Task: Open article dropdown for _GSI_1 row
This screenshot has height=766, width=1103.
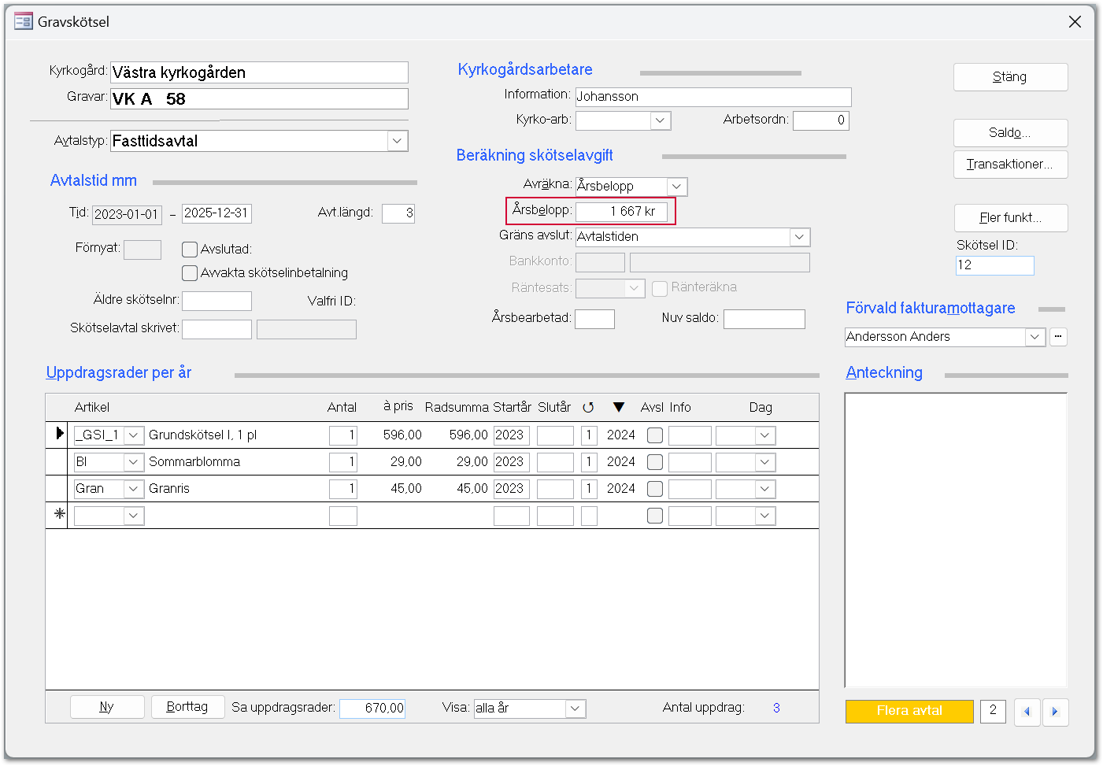Action: pos(134,435)
